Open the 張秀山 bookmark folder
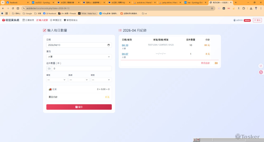This screenshot has height=142, width=264. [16, 13]
